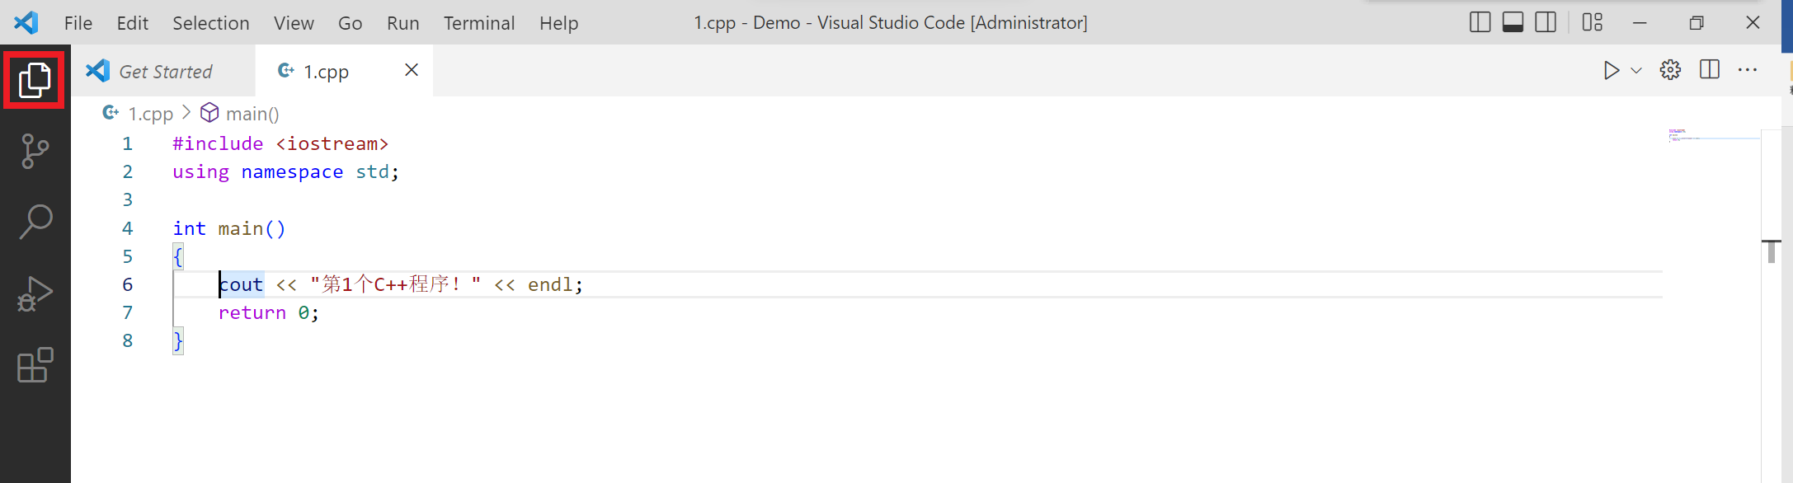The image size is (1793, 483).
Task: Toggle the bottom panel layout button
Action: (1513, 22)
